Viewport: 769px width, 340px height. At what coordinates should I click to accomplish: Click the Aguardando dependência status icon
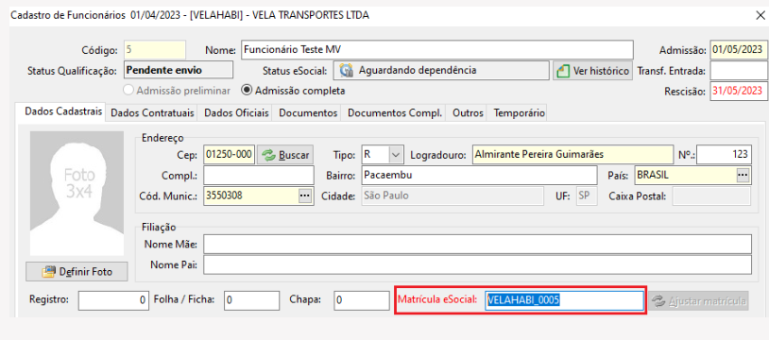click(347, 71)
